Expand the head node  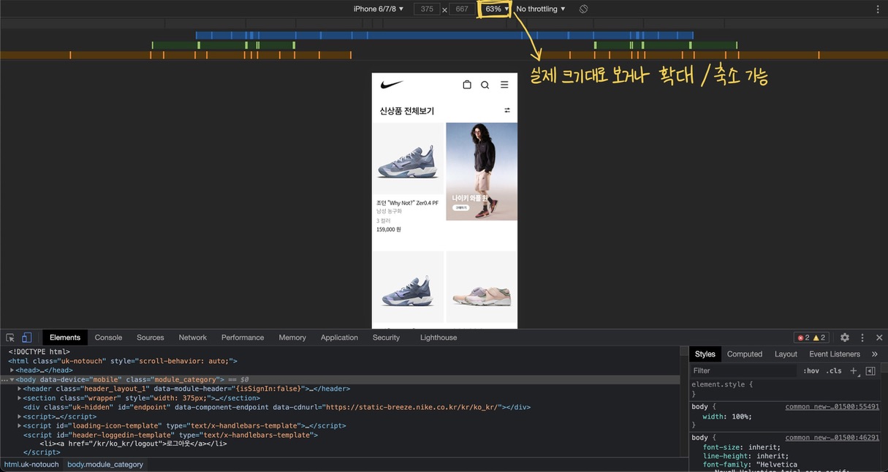point(12,370)
